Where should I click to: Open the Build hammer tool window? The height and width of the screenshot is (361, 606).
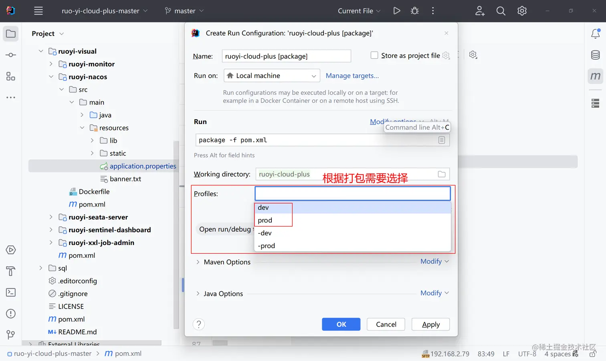point(11,271)
